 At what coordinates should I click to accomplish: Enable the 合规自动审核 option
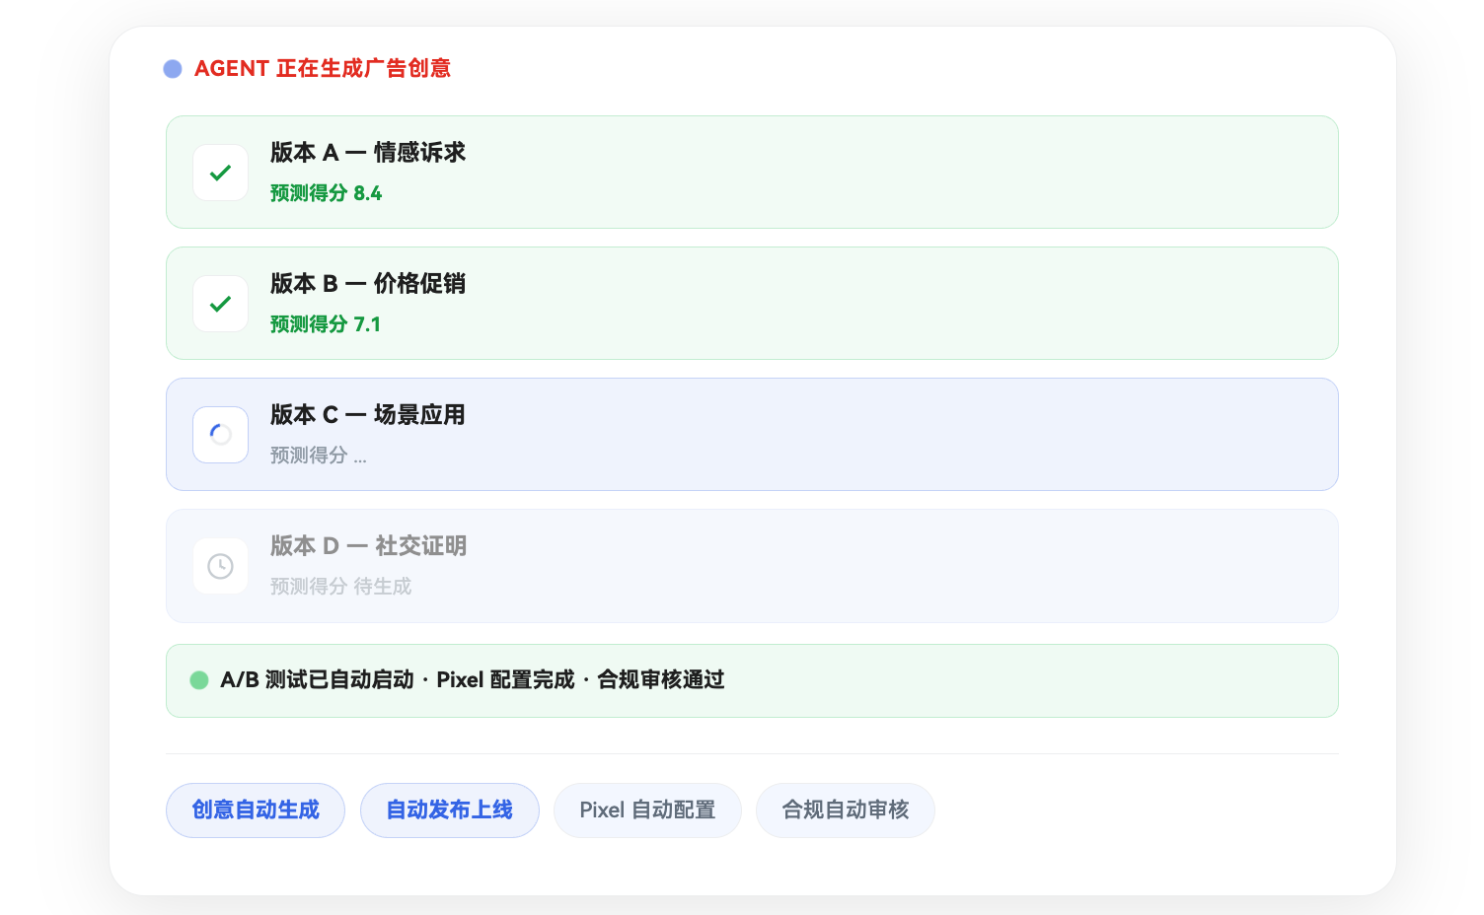(845, 809)
